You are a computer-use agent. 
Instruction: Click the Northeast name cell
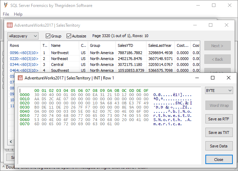click(60, 59)
